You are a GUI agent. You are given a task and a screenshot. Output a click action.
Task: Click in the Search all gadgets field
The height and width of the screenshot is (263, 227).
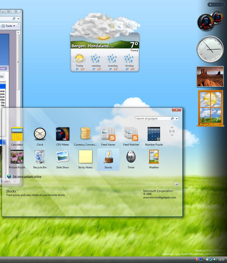(153, 118)
